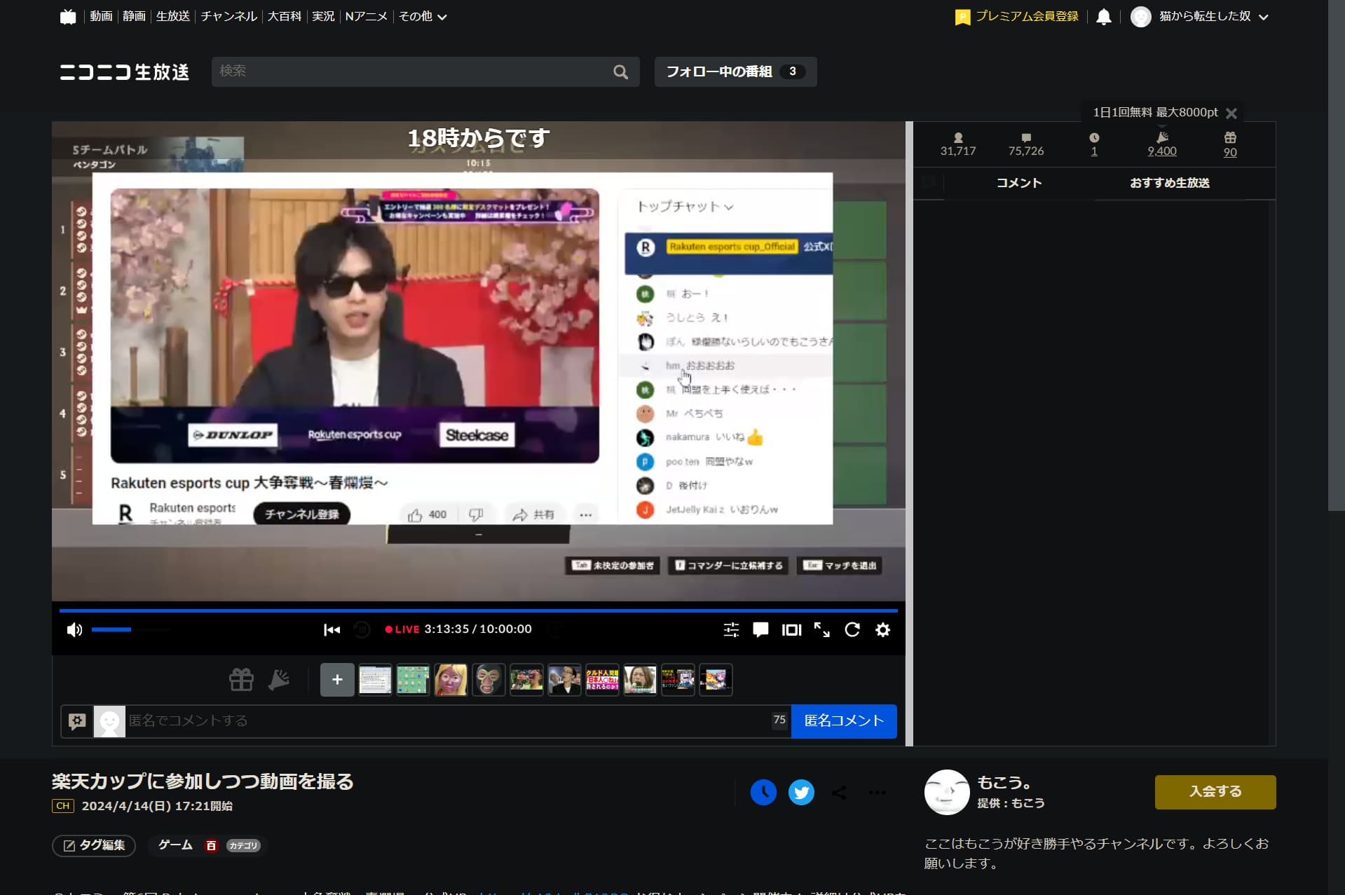1345x895 pixels.
Task: Open the notifications bell
Action: pyautogui.click(x=1103, y=16)
